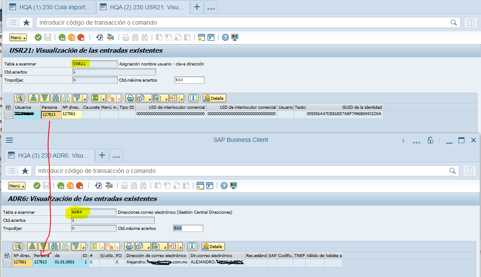Open SAP help with the question mark icon
Image resolution: width=481 pixels, height=277 pixels.
225,37
